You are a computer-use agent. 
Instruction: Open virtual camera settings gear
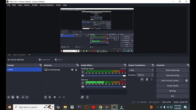point(186,81)
